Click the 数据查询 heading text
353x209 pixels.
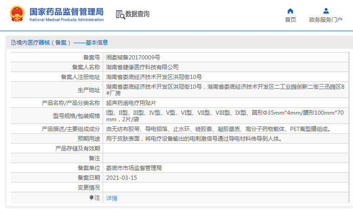pos(137,14)
